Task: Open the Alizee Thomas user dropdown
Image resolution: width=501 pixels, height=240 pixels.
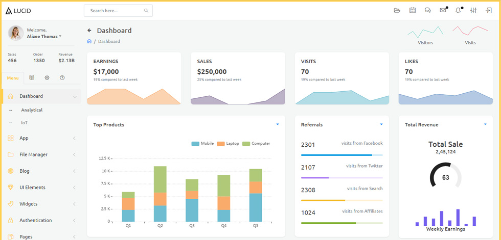Action: (44, 36)
